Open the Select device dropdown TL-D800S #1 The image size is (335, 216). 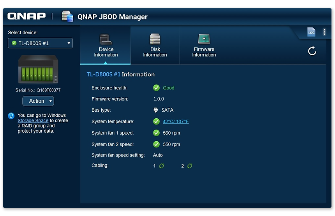click(x=40, y=43)
